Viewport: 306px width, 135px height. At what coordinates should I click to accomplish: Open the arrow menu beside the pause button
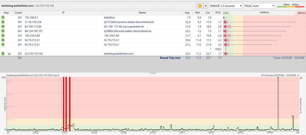coord(206,6)
